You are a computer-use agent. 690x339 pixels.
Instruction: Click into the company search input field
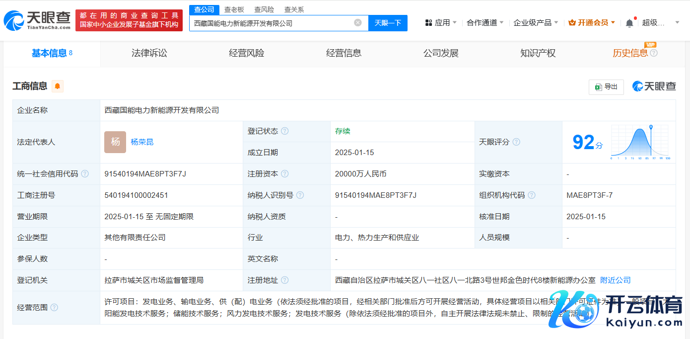click(x=271, y=23)
